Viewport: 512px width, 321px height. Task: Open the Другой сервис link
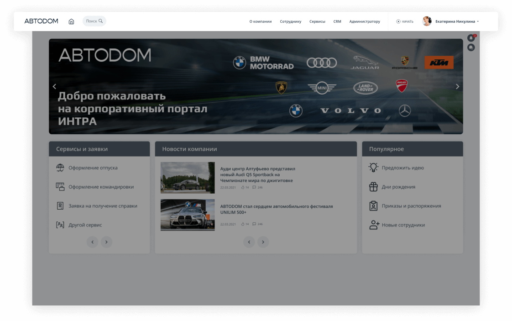[x=85, y=225]
